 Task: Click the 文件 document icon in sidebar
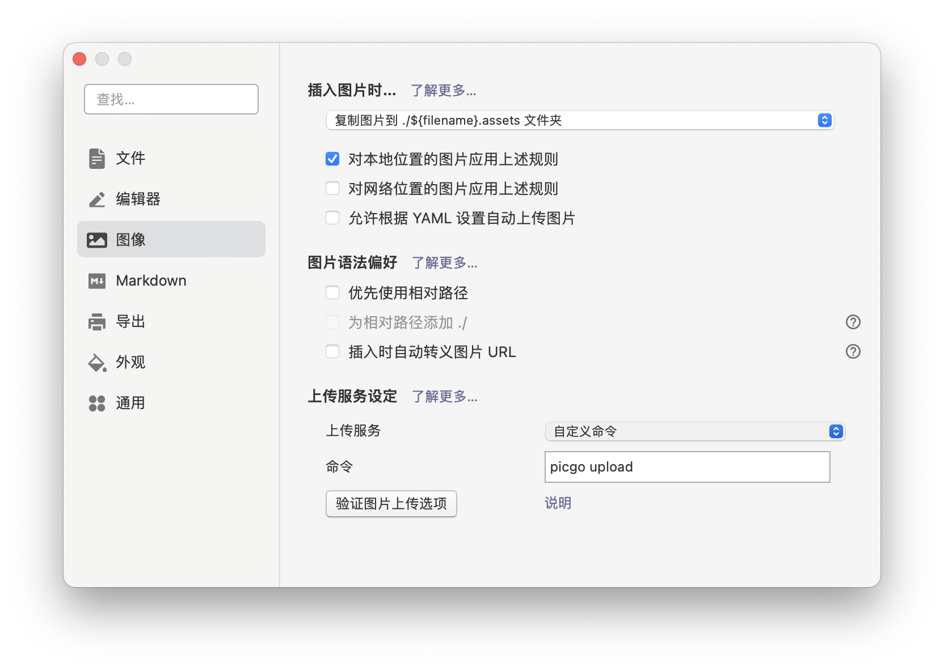pos(97,159)
